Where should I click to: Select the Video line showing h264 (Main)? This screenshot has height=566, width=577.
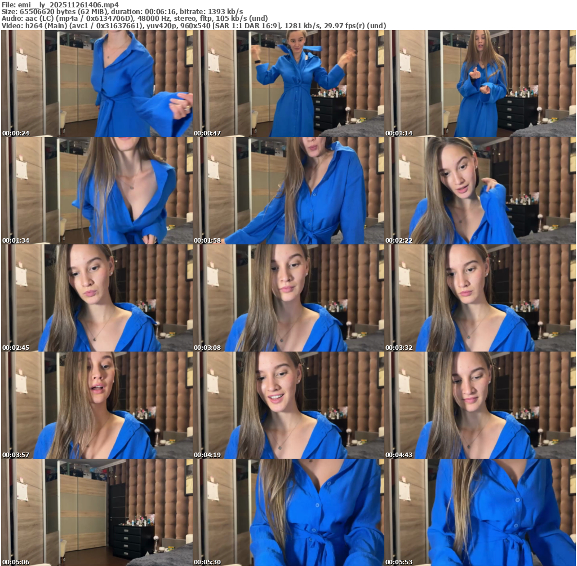click(194, 25)
